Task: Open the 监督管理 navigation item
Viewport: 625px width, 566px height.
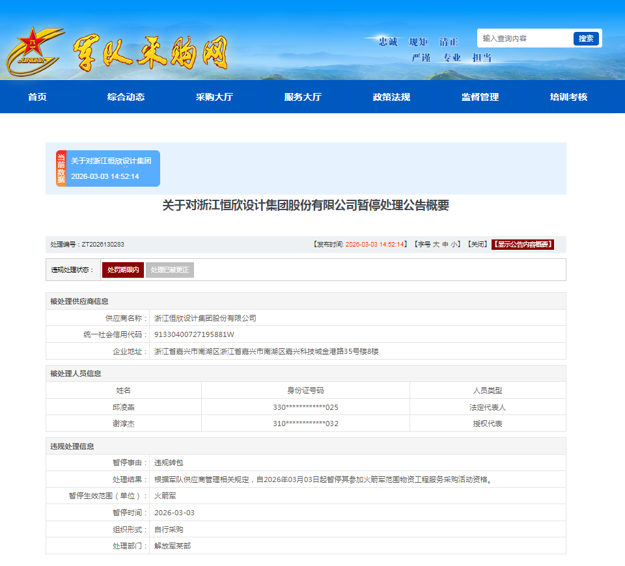Action: pos(480,97)
